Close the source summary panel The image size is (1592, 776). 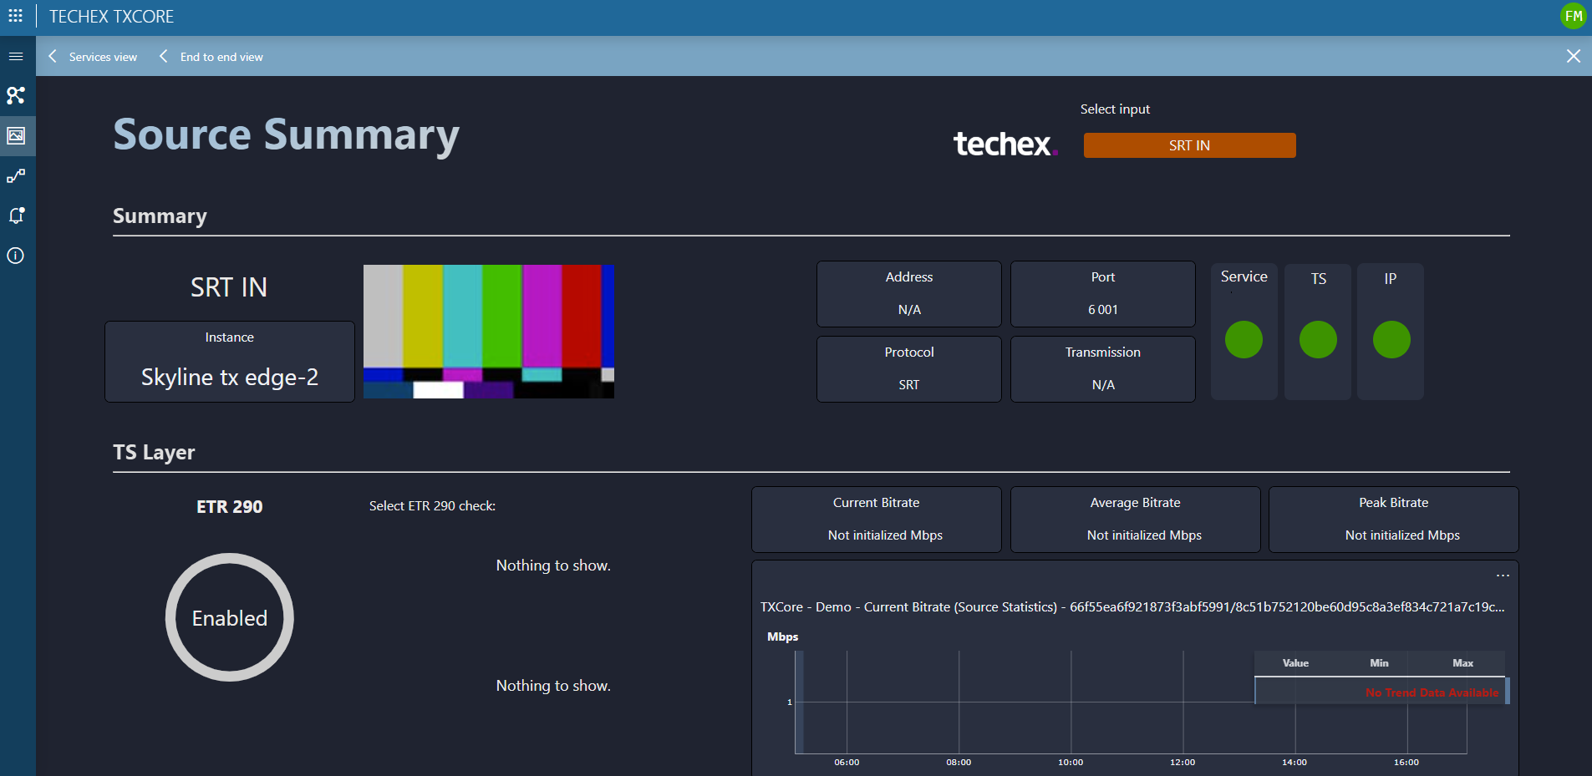tap(1573, 56)
